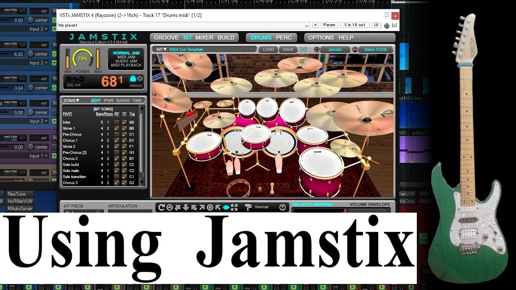Viewport: 516px width, 290px height.
Task: Toggle TF checkbox for Verse 1 row
Action: click(x=124, y=128)
